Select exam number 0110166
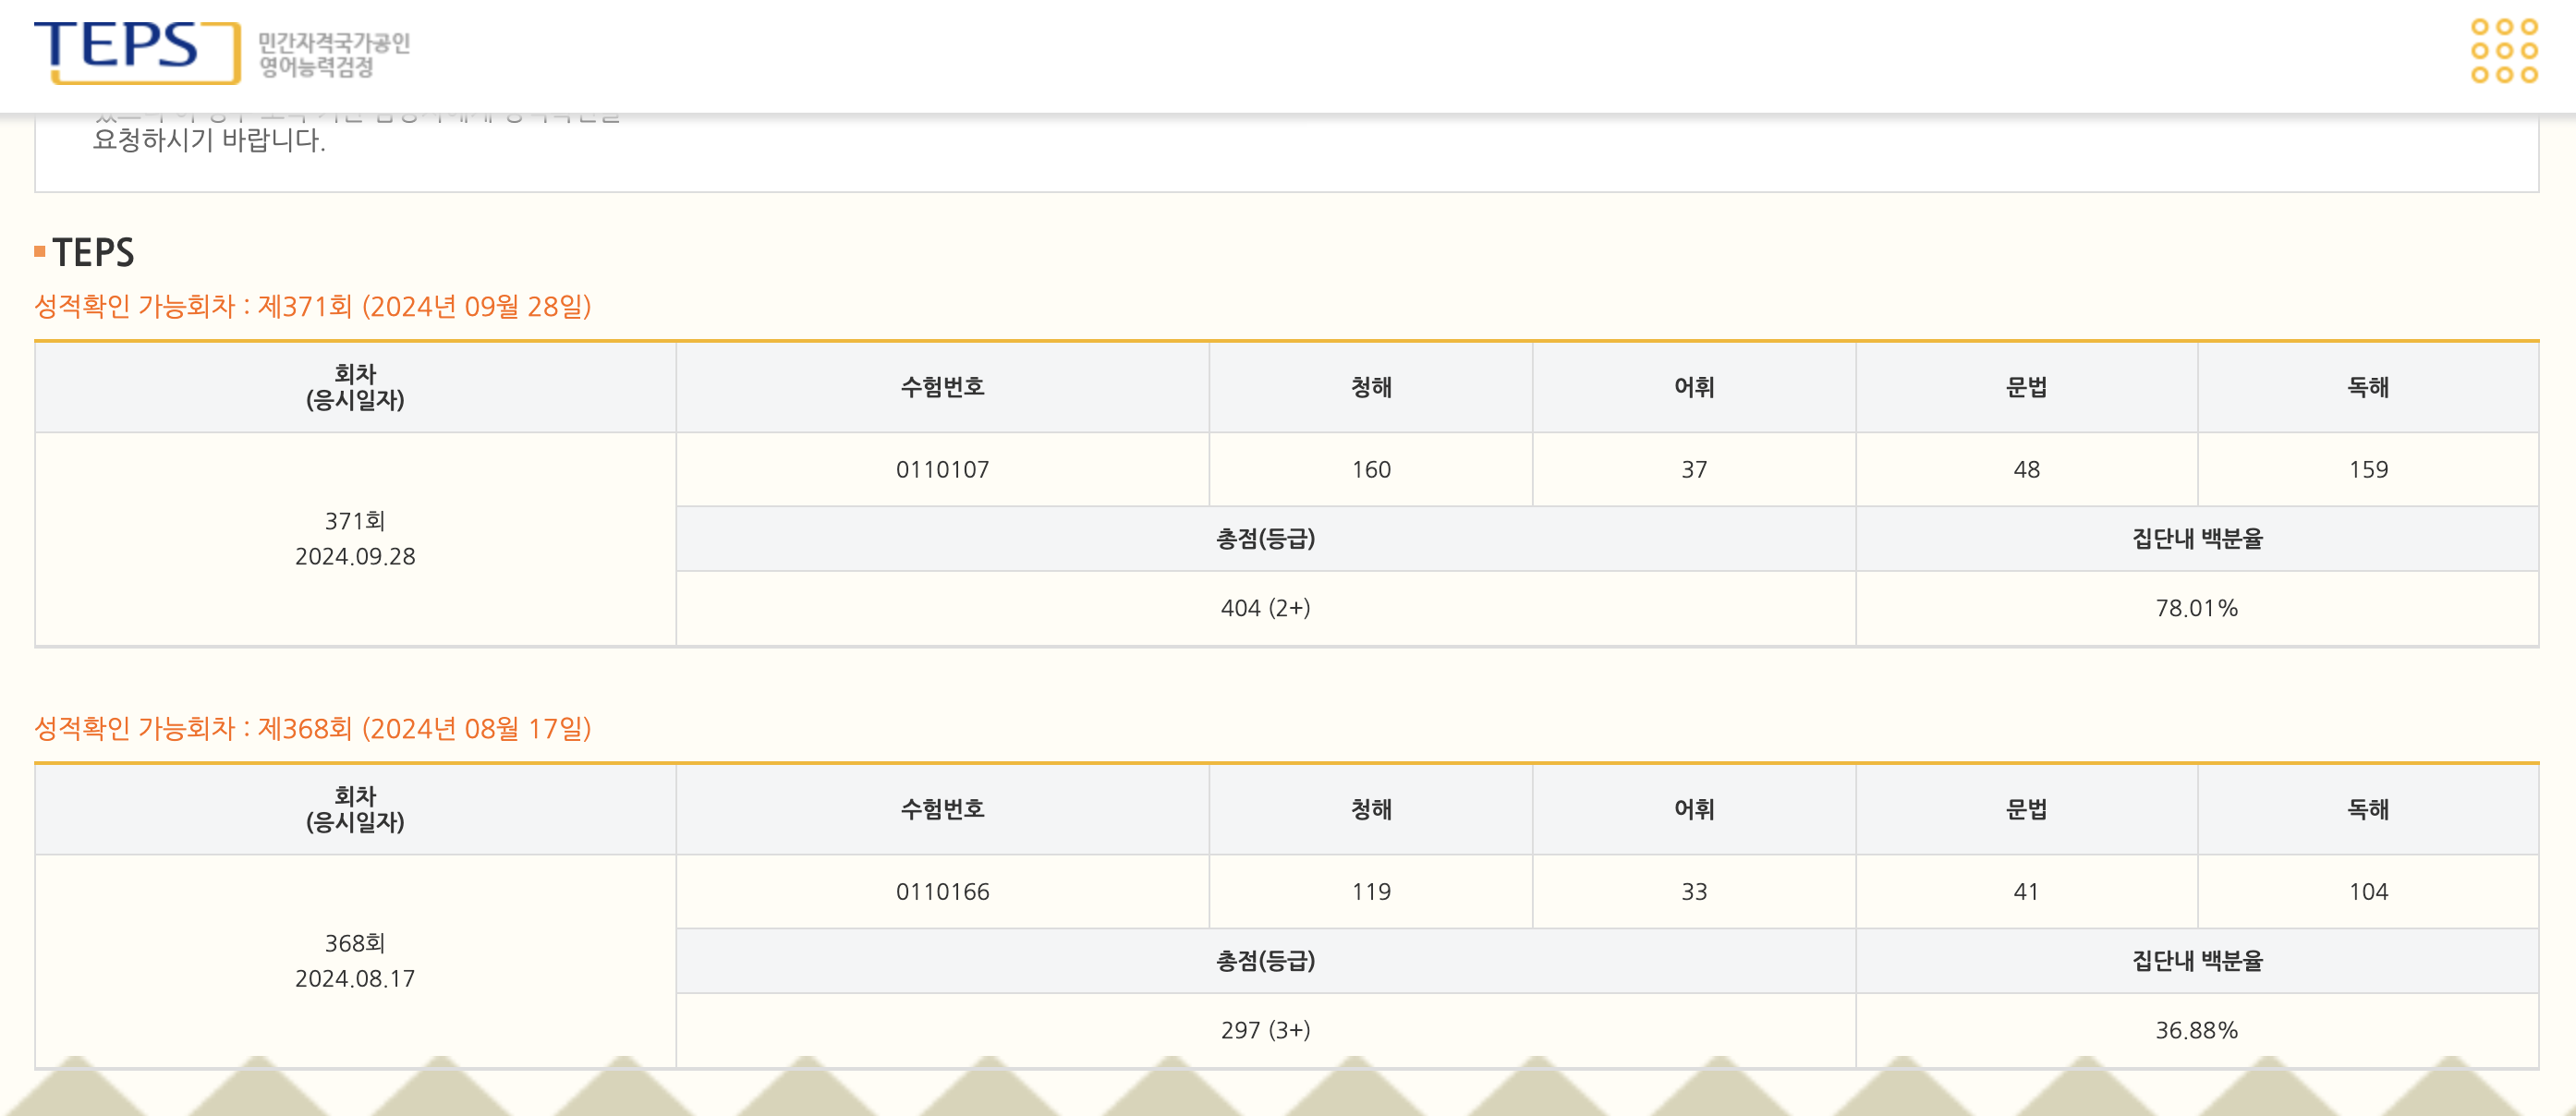 point(942,892)
